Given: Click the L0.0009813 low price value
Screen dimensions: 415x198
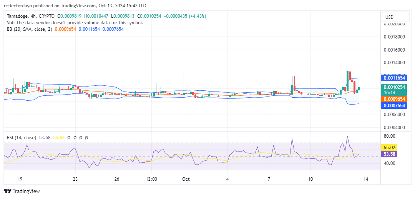Looking at the screenshot, I should pyautogui.click(x=123, y=17).
